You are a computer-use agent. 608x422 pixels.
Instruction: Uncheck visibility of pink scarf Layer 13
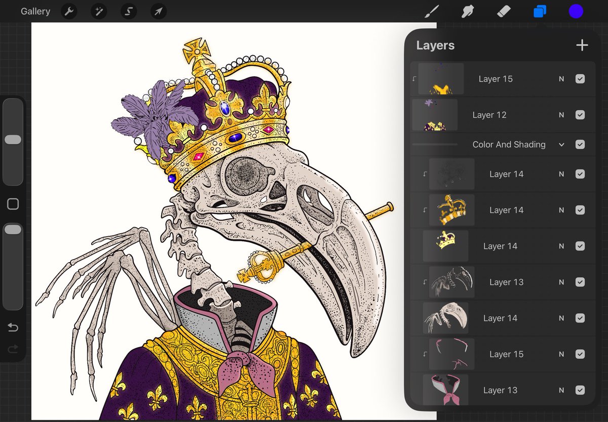pos(580,390)
